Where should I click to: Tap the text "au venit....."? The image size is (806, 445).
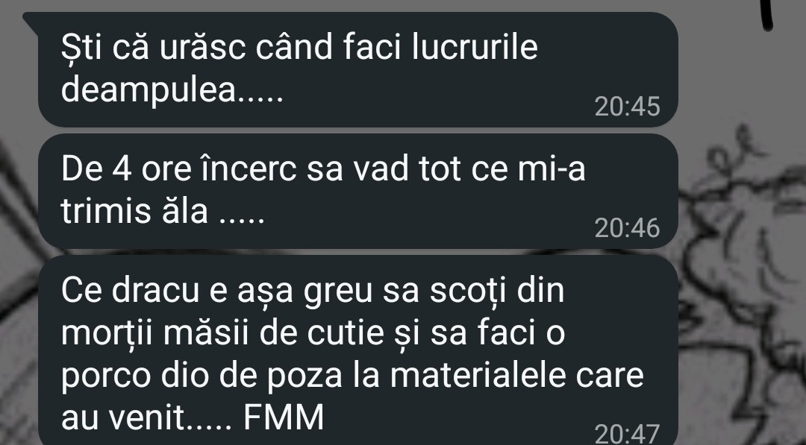(146, 417)
